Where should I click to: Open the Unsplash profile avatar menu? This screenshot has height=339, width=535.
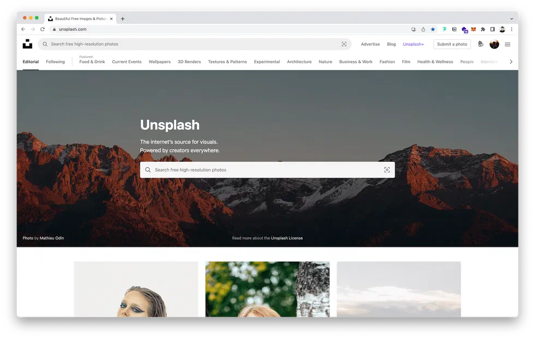click(x=494, y=44)
